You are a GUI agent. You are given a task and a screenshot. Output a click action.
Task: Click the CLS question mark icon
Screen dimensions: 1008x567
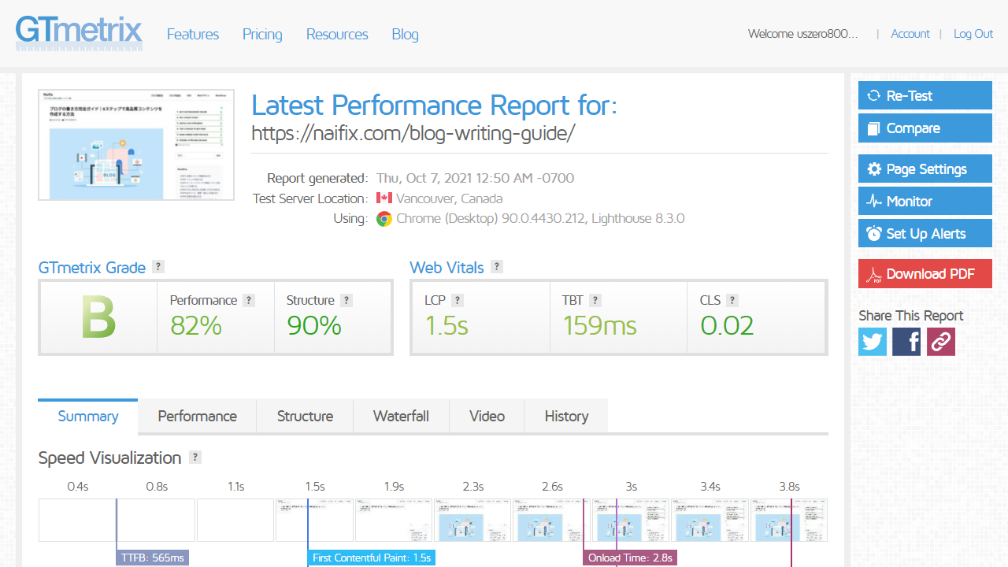click(x=732, y=300)
